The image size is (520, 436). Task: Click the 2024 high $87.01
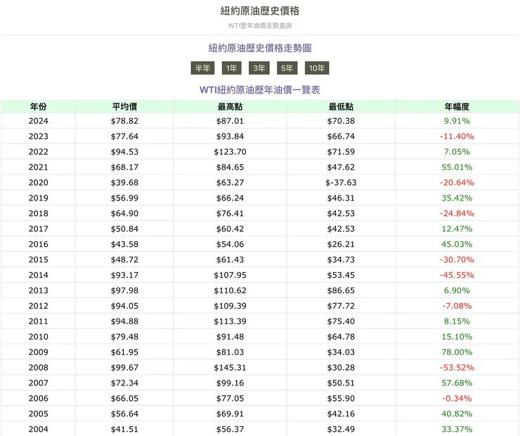(230, 121)
